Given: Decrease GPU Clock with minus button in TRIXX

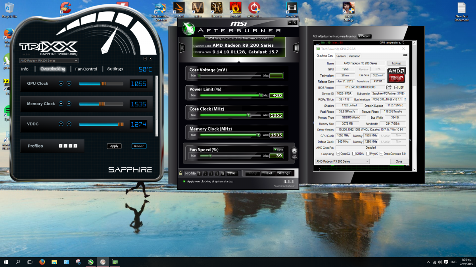Looking at the screenshot, I should (x=61, y=83).
